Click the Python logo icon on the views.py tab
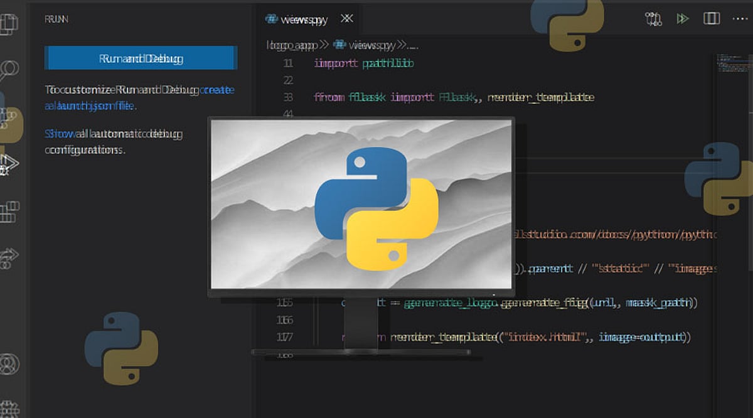The image size is (753, 418). pos(271,19)
